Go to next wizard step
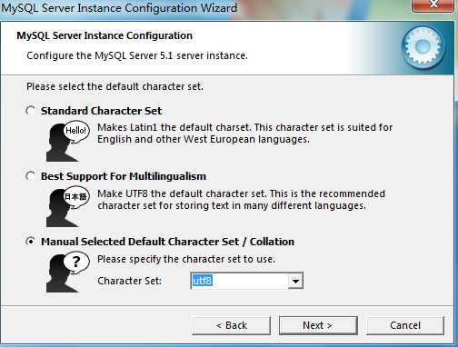This screenshot has width=458, height=347. pos(318,325)
